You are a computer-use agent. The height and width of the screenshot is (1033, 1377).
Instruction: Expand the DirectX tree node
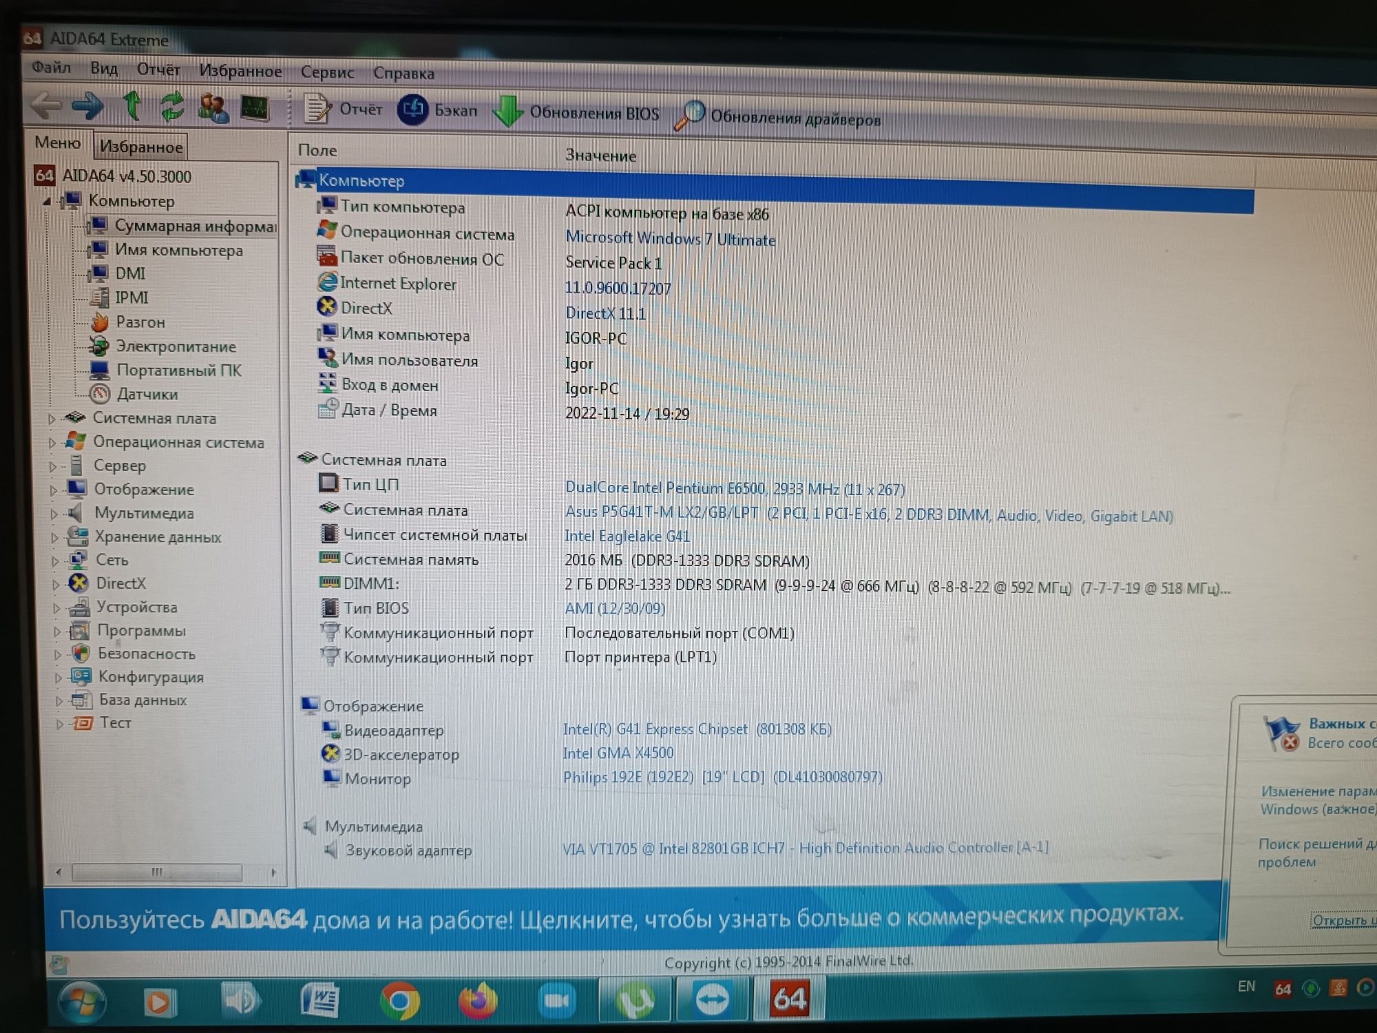pos(56,584)
